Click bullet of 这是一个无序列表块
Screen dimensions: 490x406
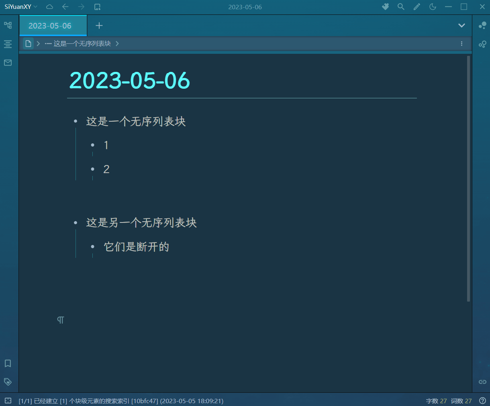(76, 121)
